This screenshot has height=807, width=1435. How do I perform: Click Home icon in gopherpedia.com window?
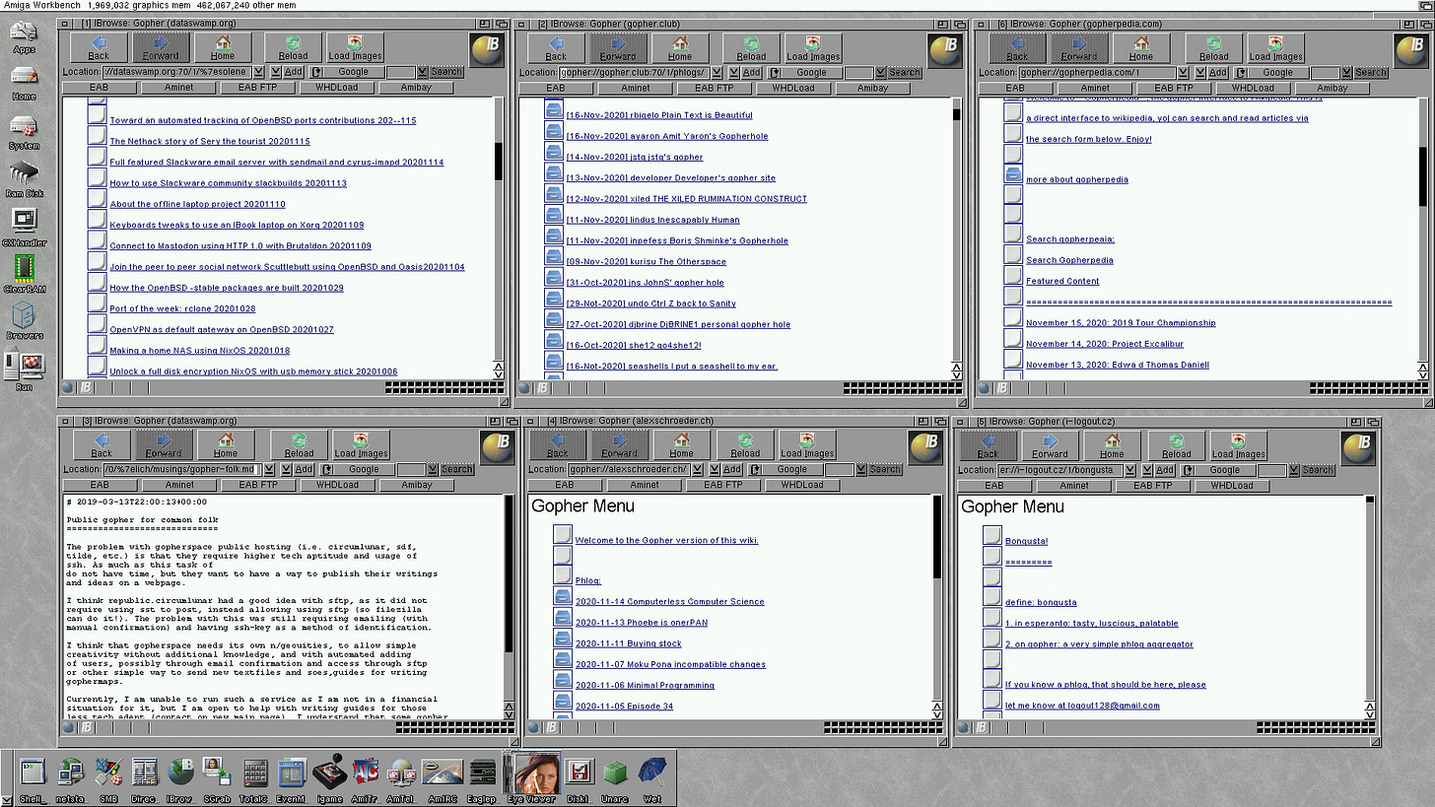pyautogui.click(x=1140, y=47)
